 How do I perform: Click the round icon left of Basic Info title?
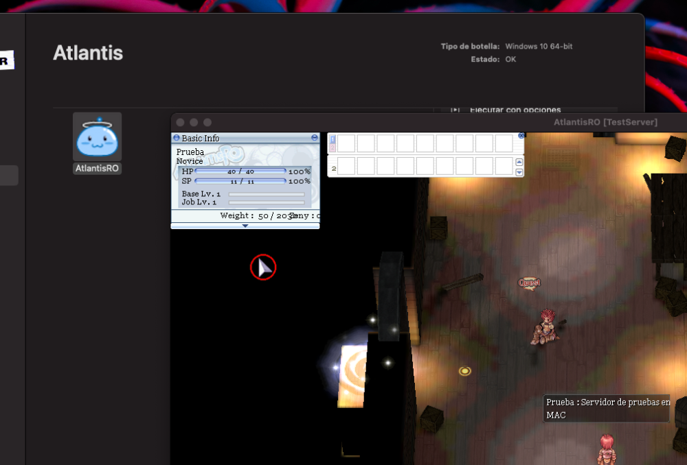pos(177,138)
